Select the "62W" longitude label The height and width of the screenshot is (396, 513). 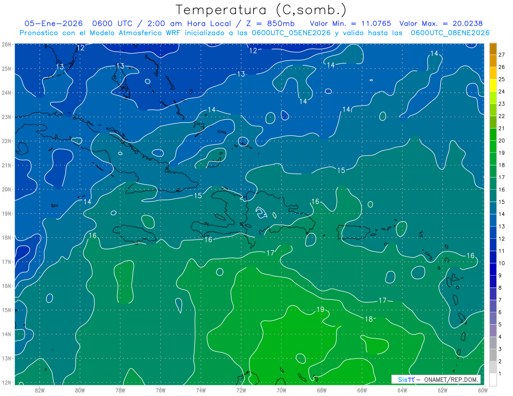[442, 390]
